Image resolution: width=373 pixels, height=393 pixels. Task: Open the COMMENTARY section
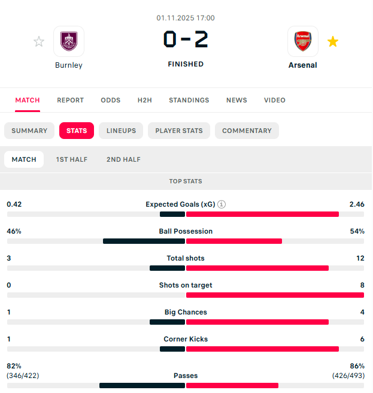pyautogui.click(x=247, y=131)
